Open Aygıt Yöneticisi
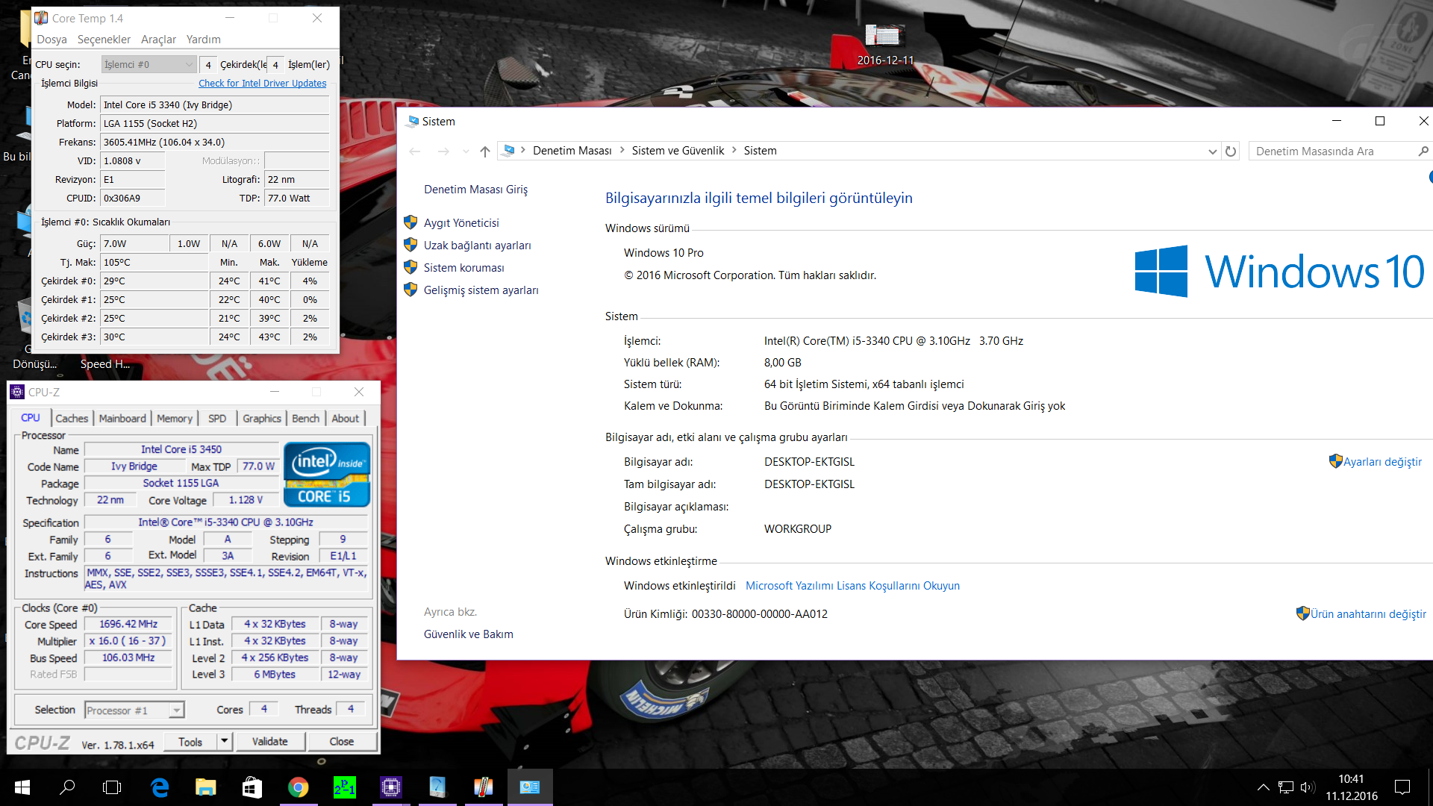This screenshot has height=806, width=1433. 461,223
